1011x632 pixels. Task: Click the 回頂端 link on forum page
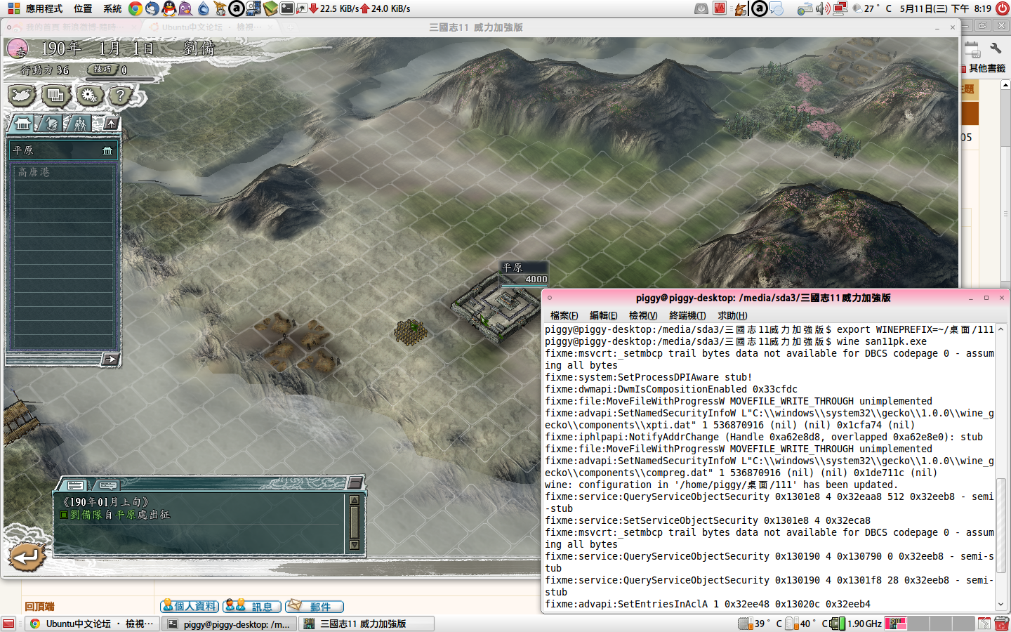[x=39, y=606]
